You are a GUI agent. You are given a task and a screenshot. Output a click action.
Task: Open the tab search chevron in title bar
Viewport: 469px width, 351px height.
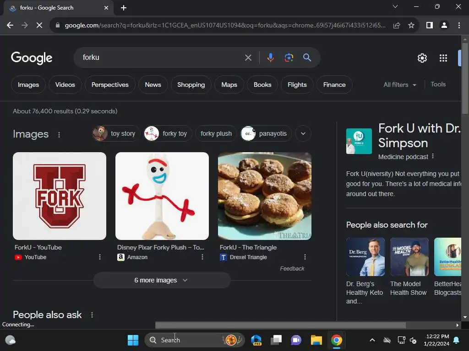(395, 6)
